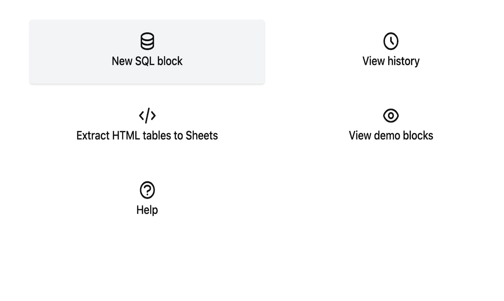The image size is (504, 301).
Task: Click the code brackets icon
Action: pos(147,116)
